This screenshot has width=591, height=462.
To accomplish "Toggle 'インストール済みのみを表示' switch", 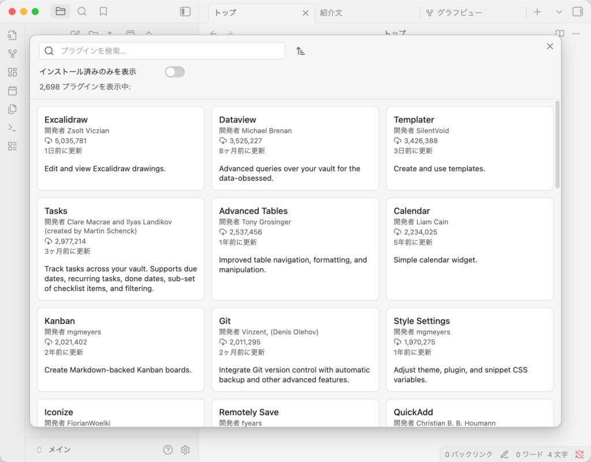I will tap(174, 72).
